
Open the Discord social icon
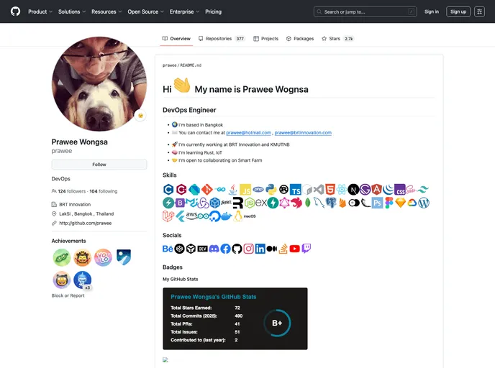coord(214,249)
